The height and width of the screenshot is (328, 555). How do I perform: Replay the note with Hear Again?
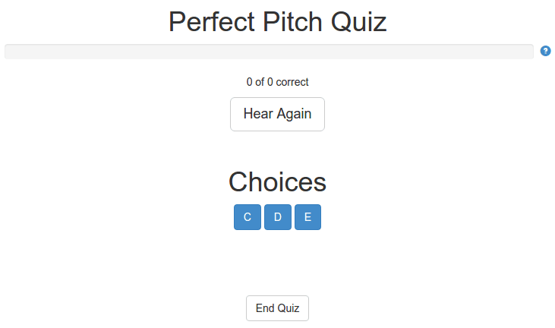278,115
